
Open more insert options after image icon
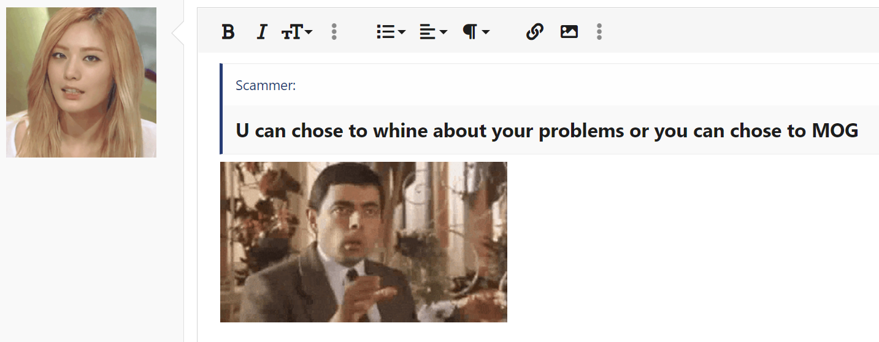point(599,32)
